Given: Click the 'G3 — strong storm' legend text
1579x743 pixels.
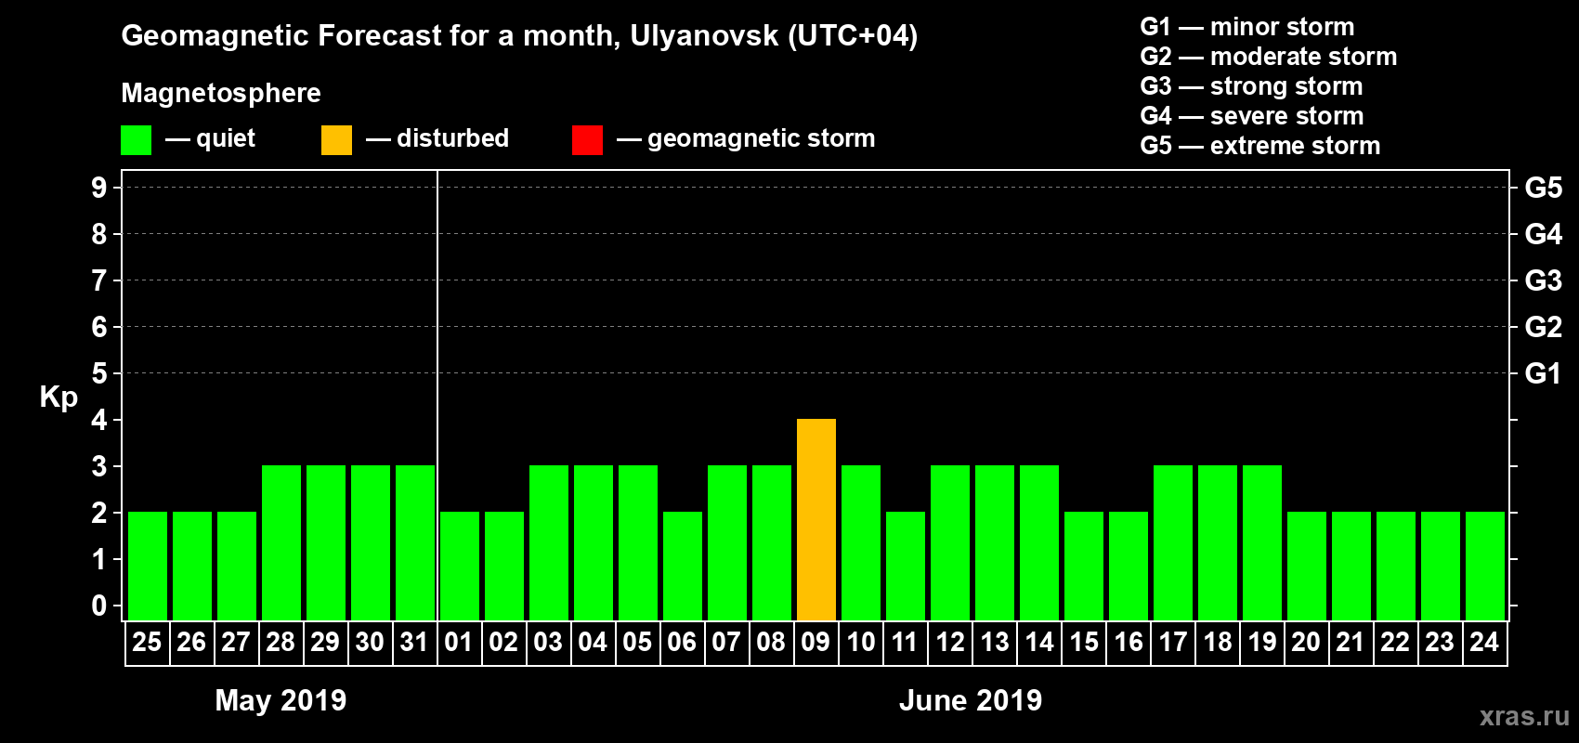Looking at the screenshot, I should [1251, 86].
